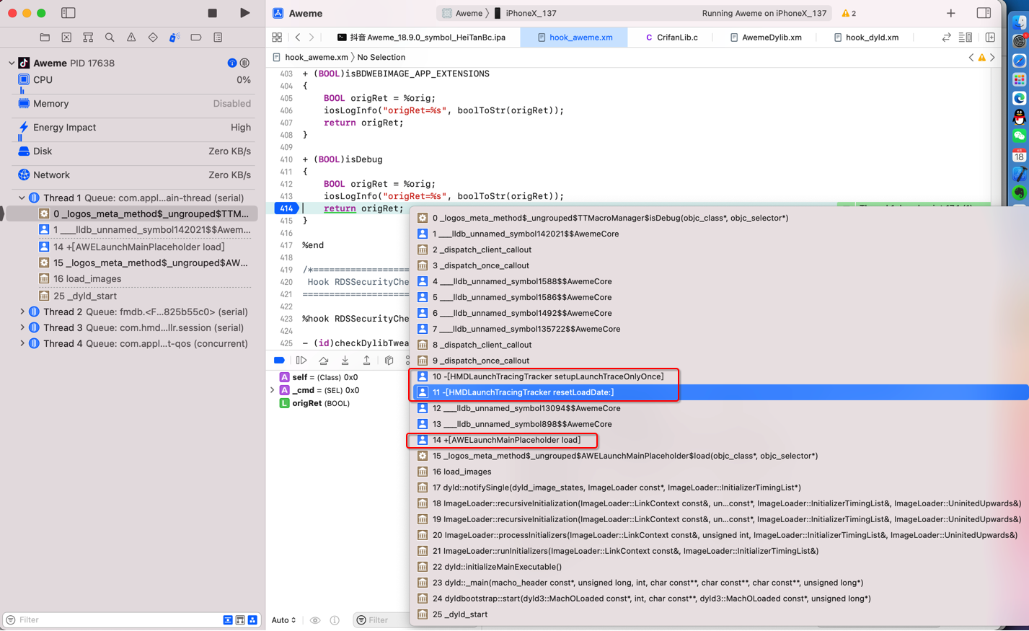This screenshot has width=1029, height=631.
Task: Toggle the navigator sidebar
Action: (69, 13)
